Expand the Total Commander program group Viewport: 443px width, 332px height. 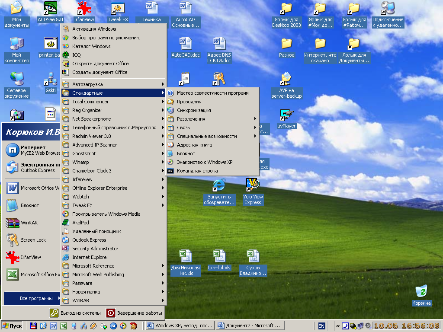113,102
